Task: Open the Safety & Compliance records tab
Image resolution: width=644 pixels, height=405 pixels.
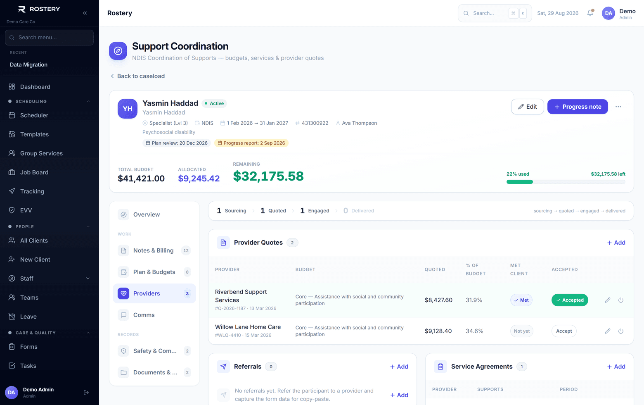Action: pyautogui.click(x=154, y=351)
